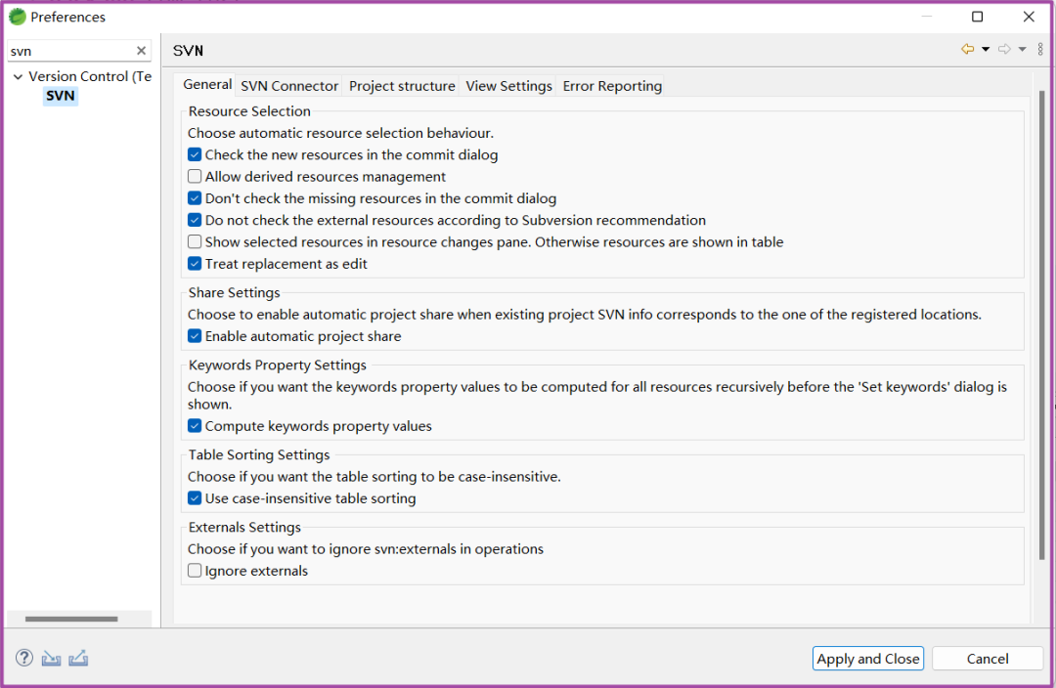The height and width of the screenshot is (688, 1056).
Task: Enable Allow derived resources management
Action: pyautogui.click(x=196, y=177)
